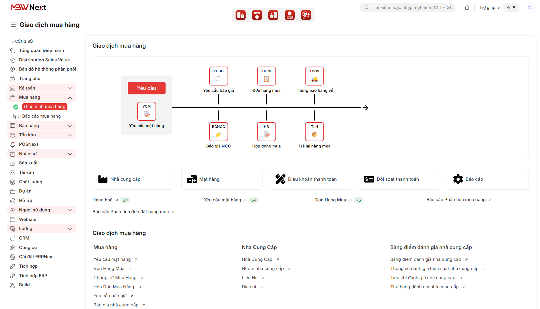Click the NT user avatar

click(x=531, y=7)
